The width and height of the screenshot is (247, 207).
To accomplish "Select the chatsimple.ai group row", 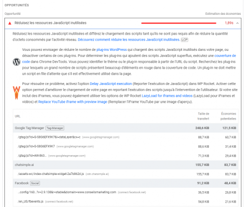I will (x=125, y=165).
